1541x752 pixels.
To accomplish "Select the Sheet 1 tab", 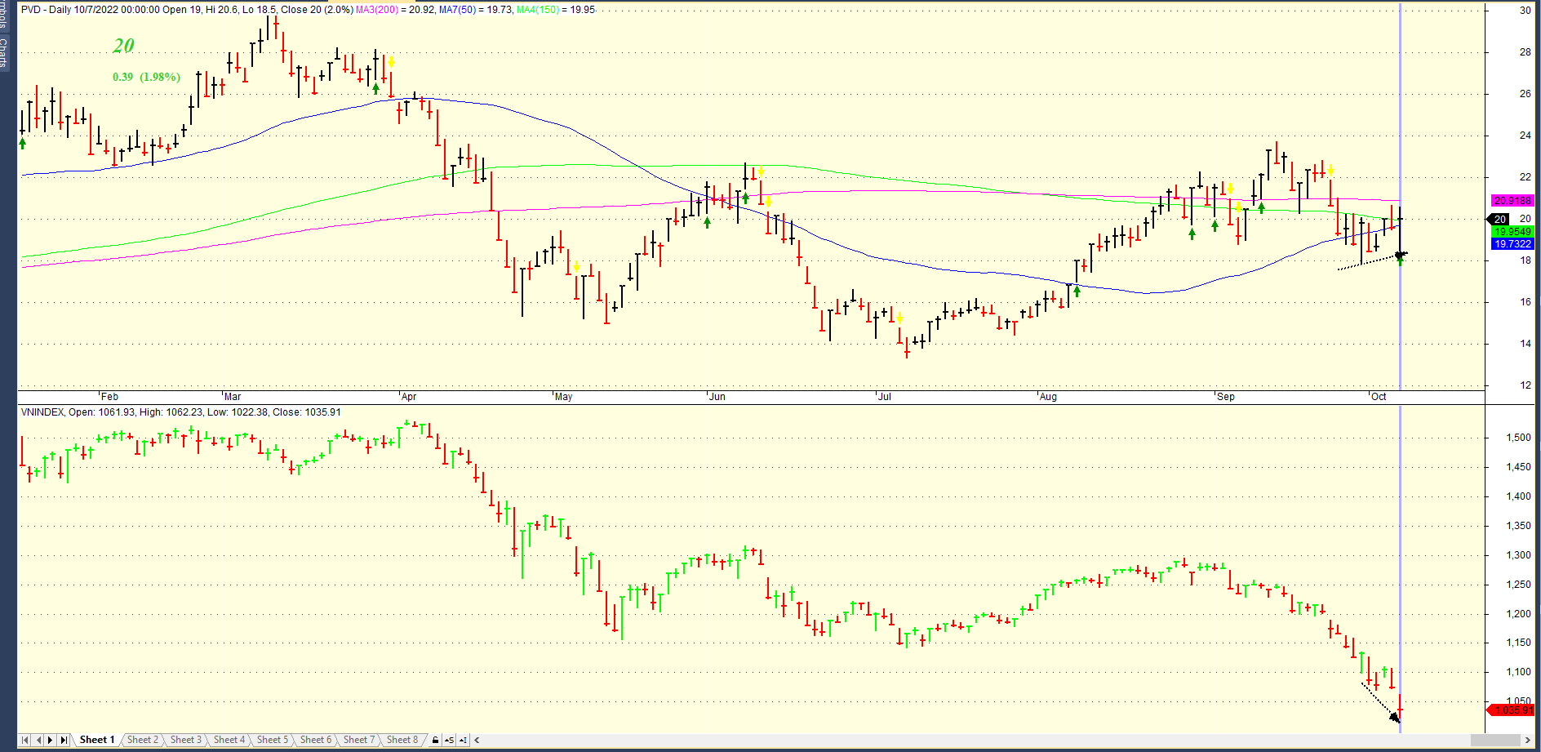I will 96,740.
